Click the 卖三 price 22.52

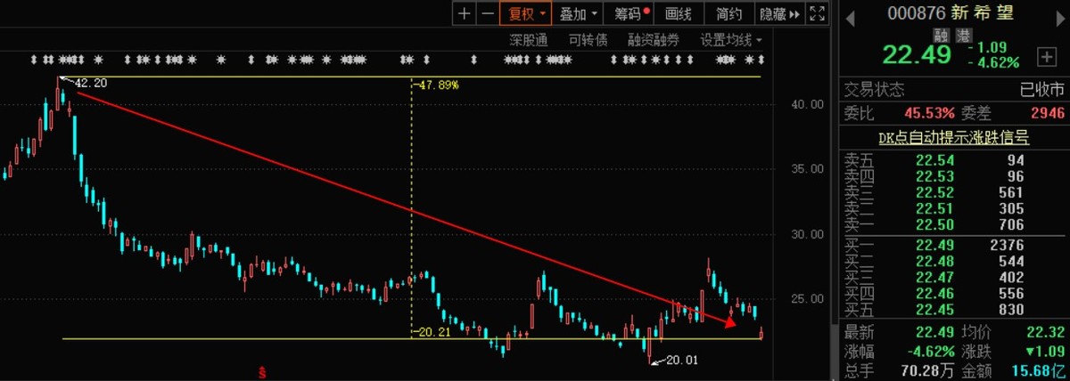935,191
